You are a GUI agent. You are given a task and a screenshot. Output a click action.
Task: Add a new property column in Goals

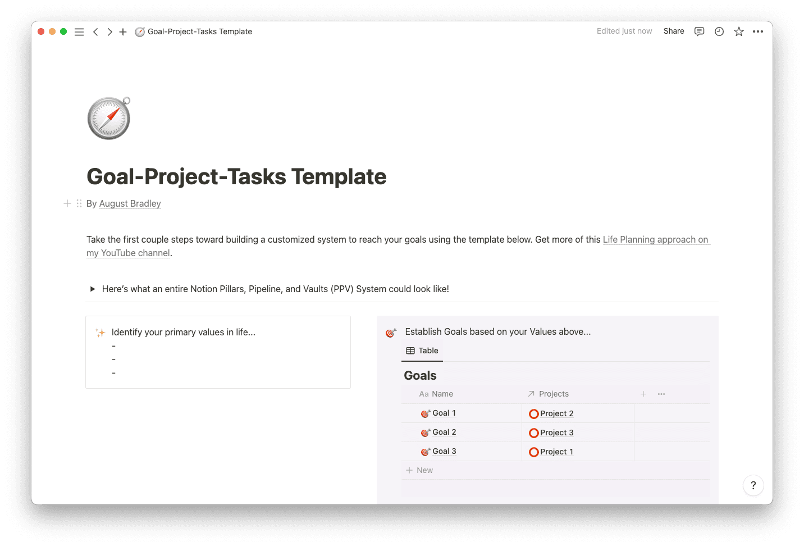tap(643, 394)
